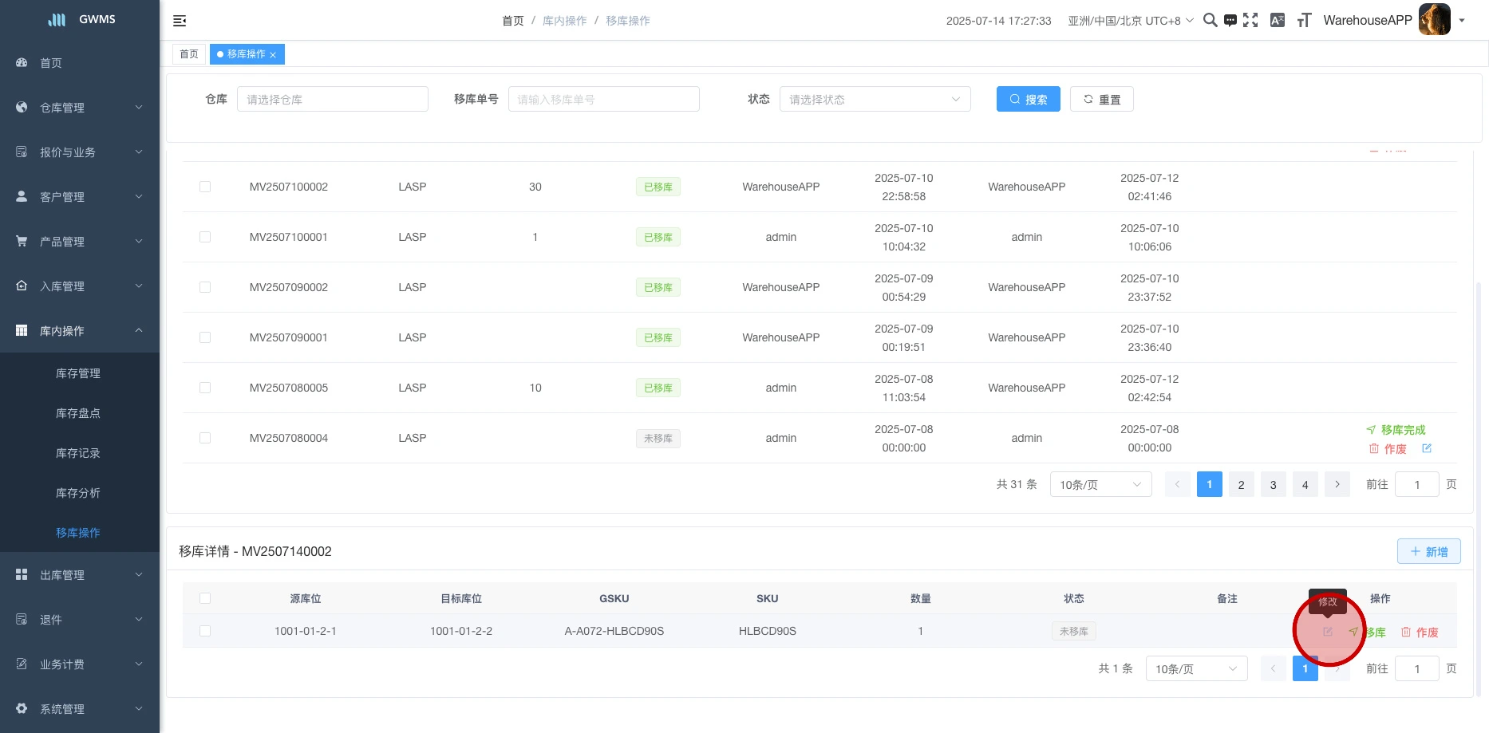Open the font size icon

click(1304, 21)
